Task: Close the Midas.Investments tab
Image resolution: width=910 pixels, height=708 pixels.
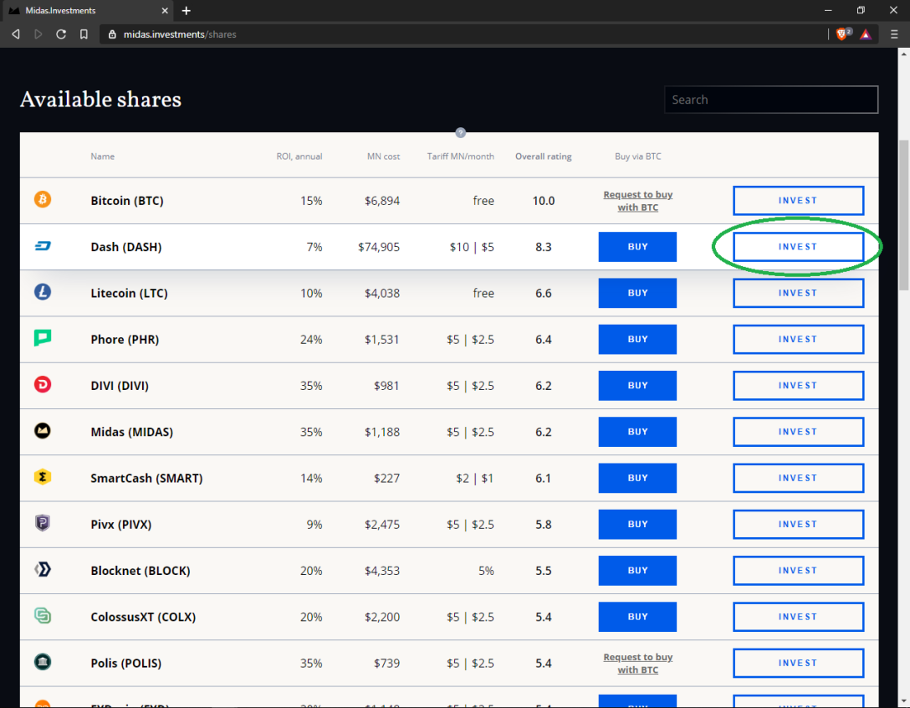Action: (165, 10)
